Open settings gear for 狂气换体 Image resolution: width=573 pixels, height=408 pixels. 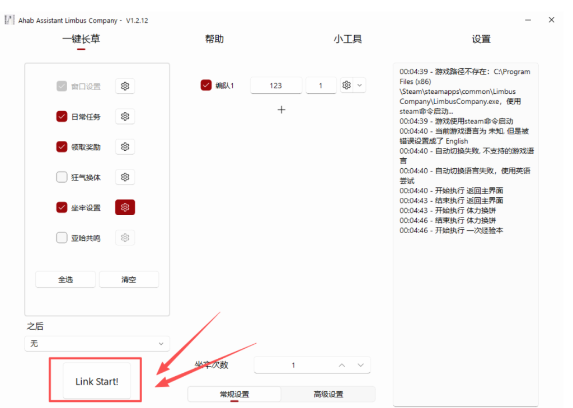click(125, 177)
